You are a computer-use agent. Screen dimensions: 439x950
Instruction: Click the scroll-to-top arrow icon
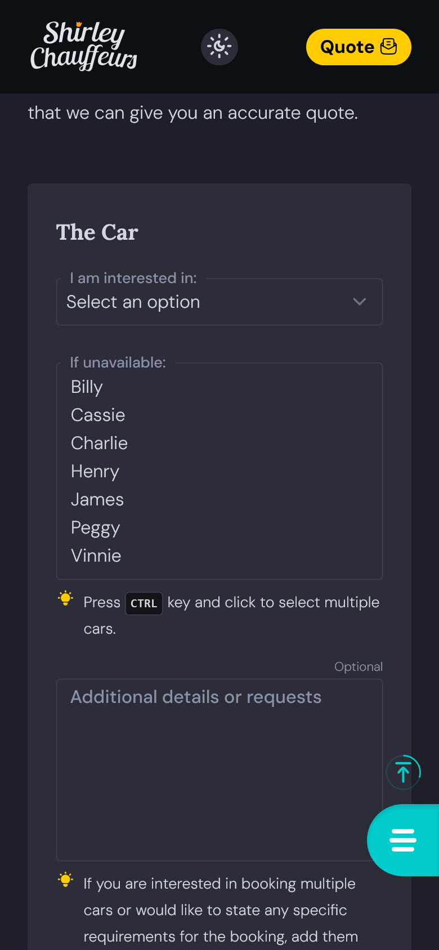pos(403,772)
